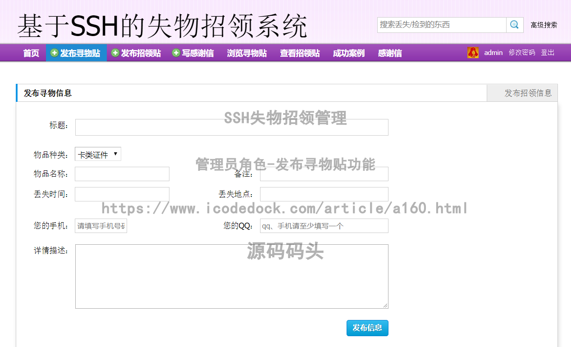Click 登出 to log out
The height and width of the screenshot is (347, 571).
pyautogui.click(x=548, y=53)
